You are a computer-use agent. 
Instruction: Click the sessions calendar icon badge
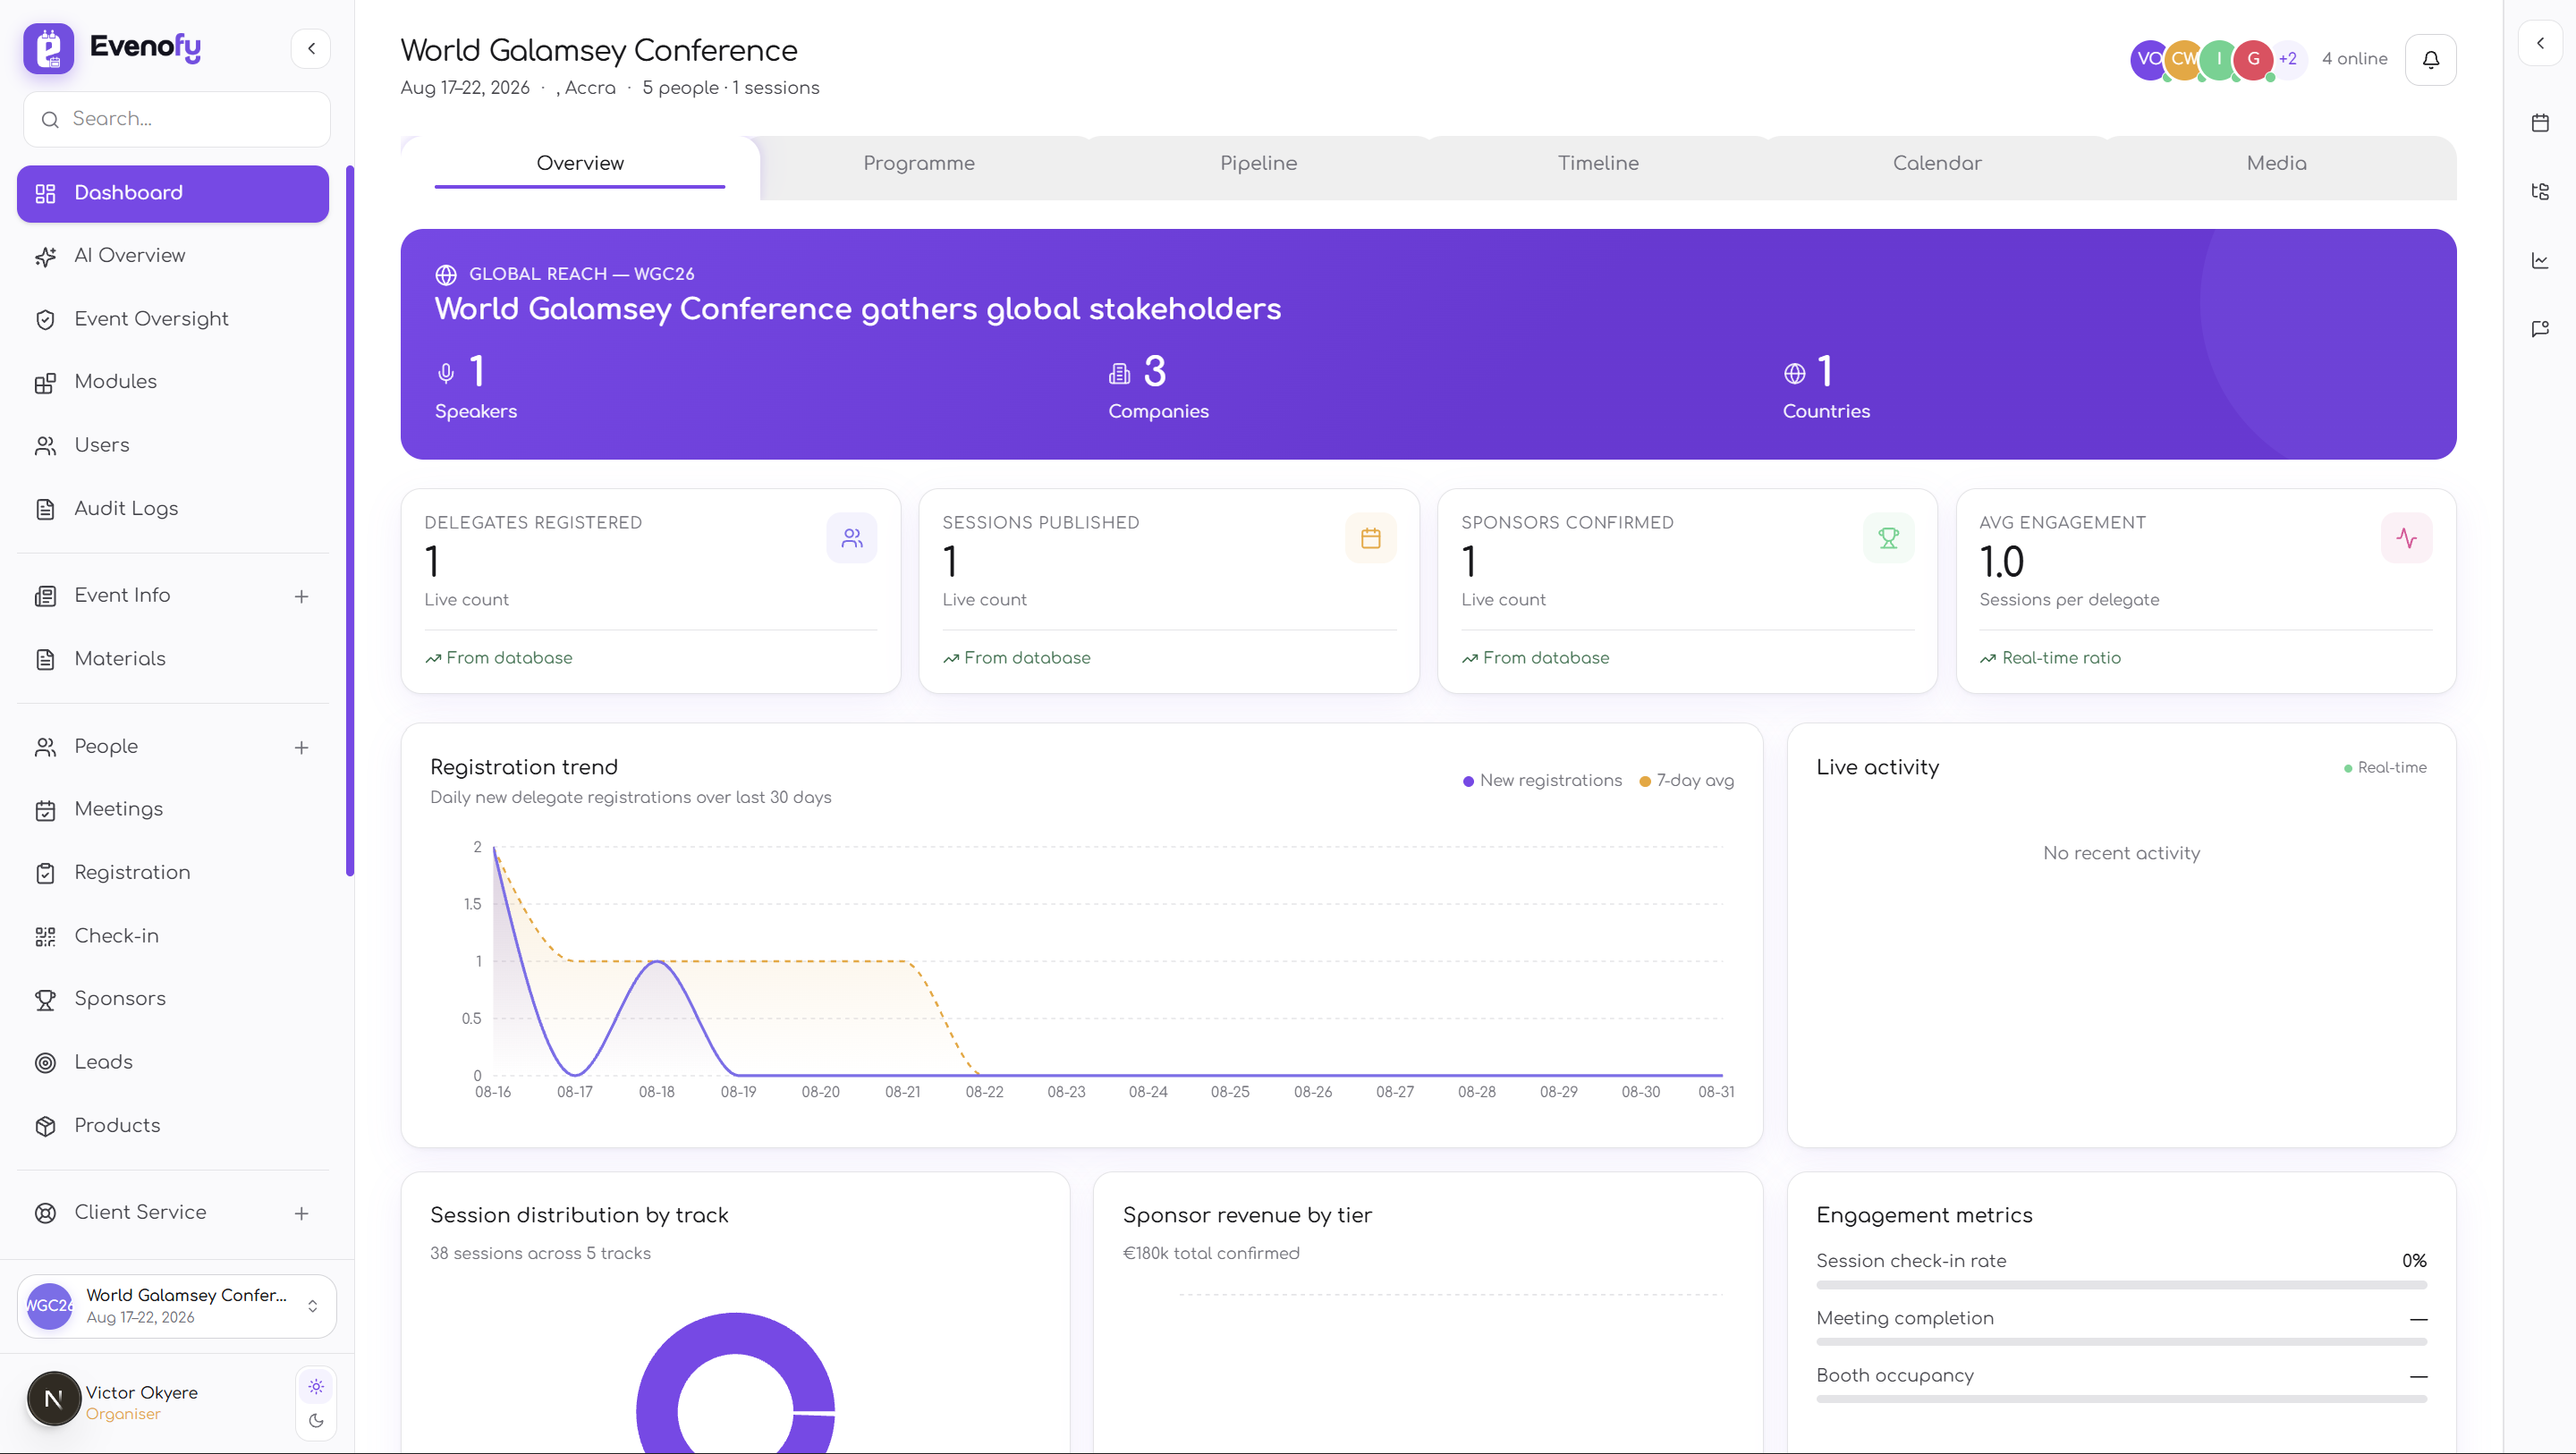tap(1371, 538)
